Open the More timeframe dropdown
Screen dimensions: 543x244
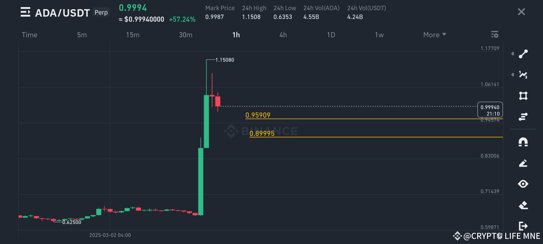point(434,35)
